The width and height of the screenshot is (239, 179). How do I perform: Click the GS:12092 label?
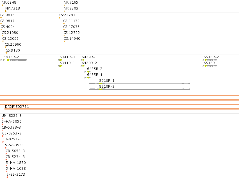[x=10, y=39]
